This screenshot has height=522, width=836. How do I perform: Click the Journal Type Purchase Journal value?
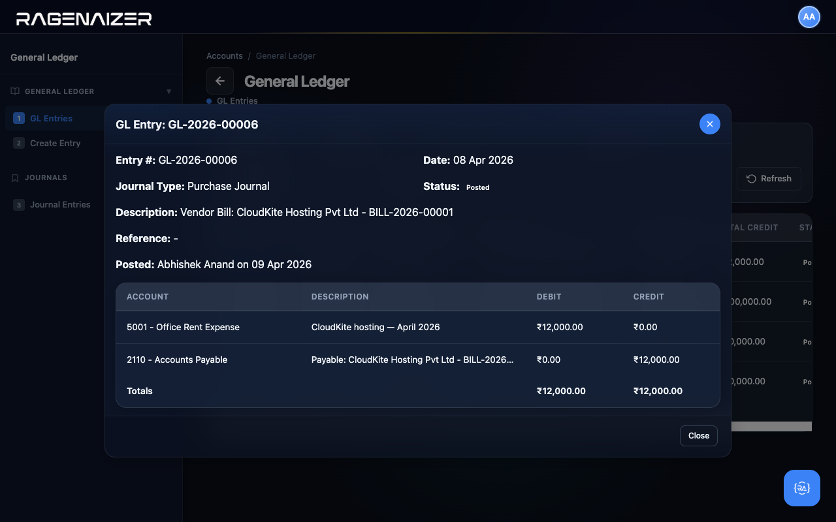point(229,186)
